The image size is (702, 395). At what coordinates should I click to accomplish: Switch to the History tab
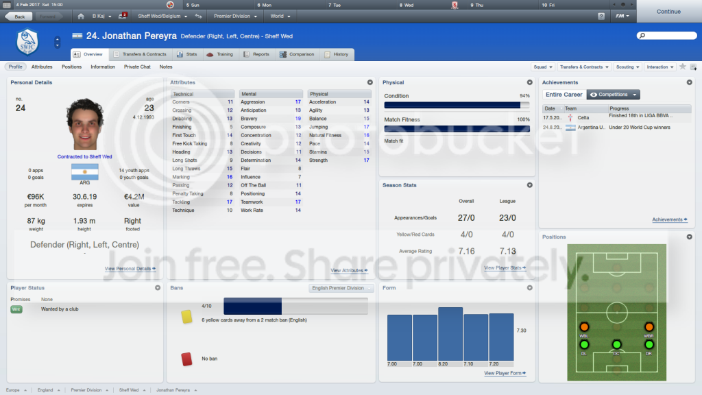(x=337, y=54)
